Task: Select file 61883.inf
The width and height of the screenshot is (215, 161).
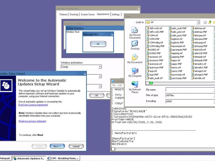Action: pyautogui.click(x=153, y=50)
